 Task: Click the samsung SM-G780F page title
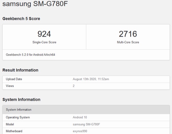(35, 4)
